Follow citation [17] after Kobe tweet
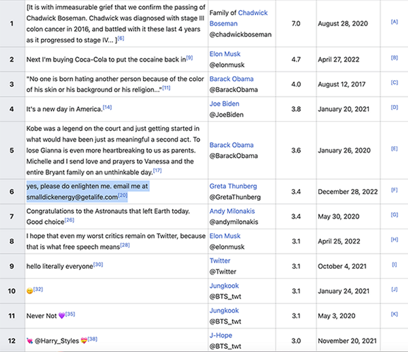This screenshot has width=408, height=352. coord(157,171)
